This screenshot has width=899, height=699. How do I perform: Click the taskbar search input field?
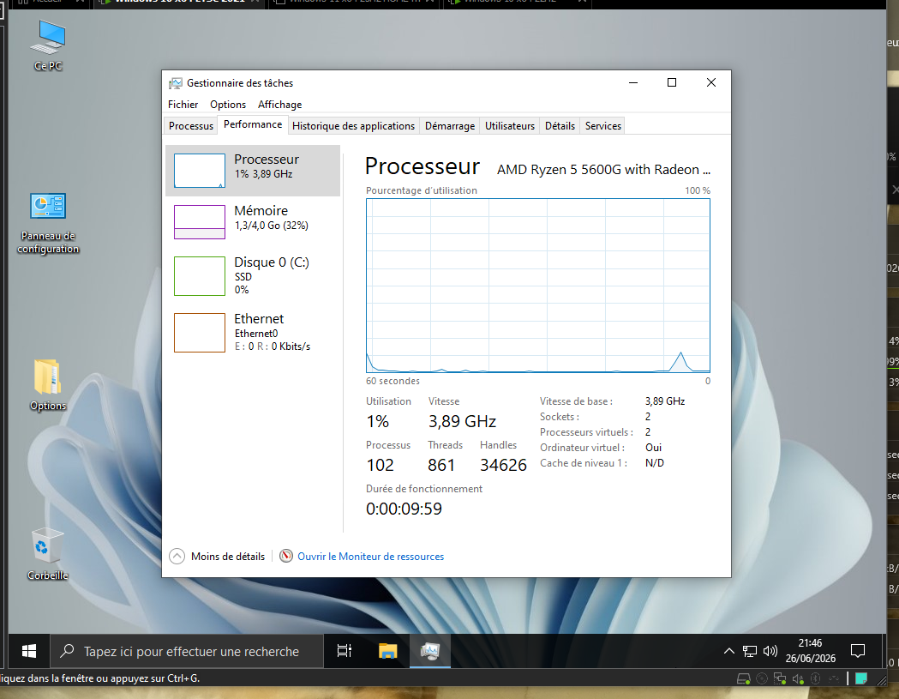click(x=187, y=651)
